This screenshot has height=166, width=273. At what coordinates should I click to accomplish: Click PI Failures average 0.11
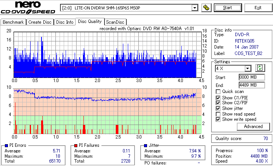[126, 151]
